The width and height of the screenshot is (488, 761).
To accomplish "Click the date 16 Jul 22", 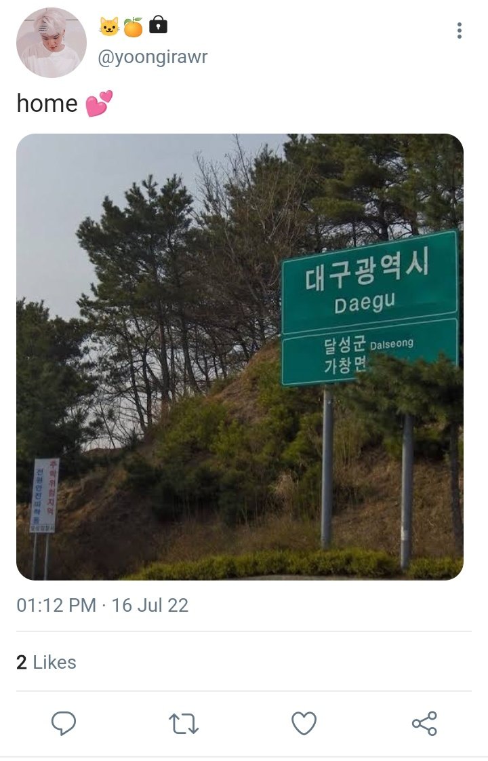I will coord(150,605).
